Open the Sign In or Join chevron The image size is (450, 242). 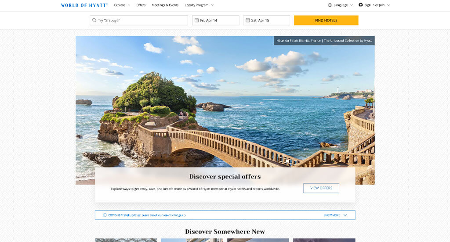(388, 5)
